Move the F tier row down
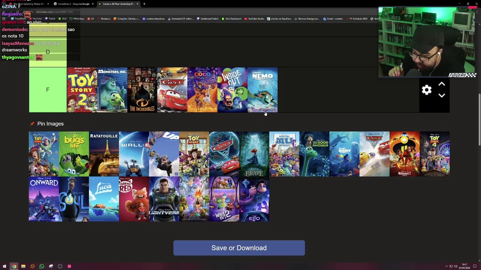Image resolution: width=481 pixels, height=270 pixels. (x=442, y=96)
